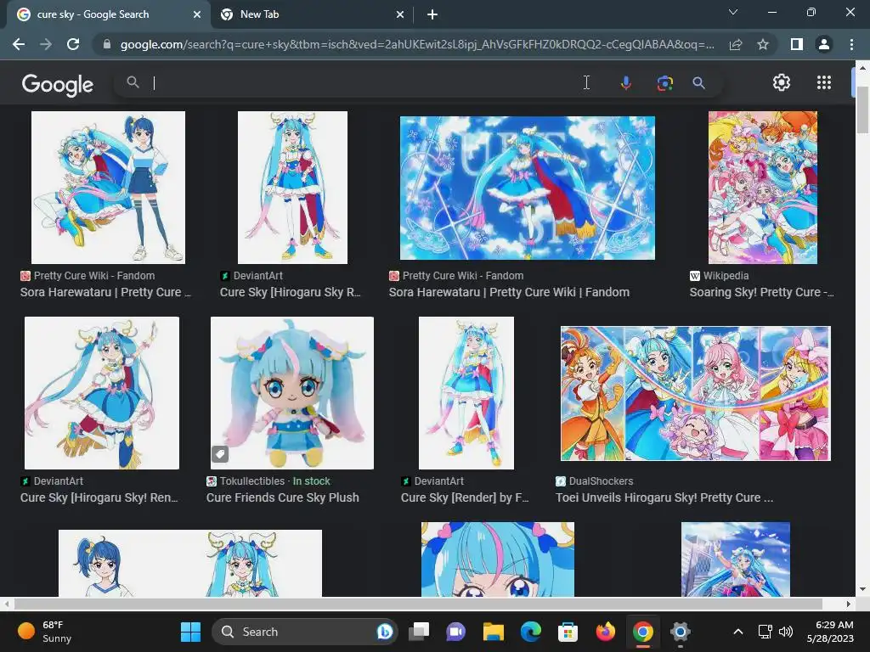Open Cure Sky [Hirogaru Sky! Ren... thumbnail
The image size is (870, 652).
[102, 392]
